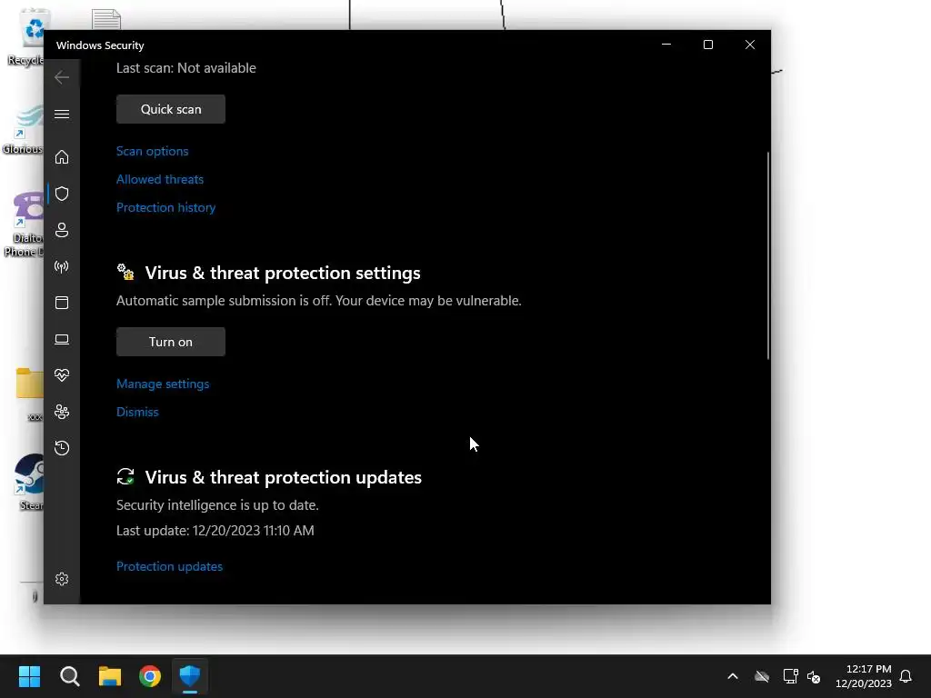The height and width of the screenshot is (698, 931).
Task: Click Virus & threat protection updates heading
Action: 284,477
